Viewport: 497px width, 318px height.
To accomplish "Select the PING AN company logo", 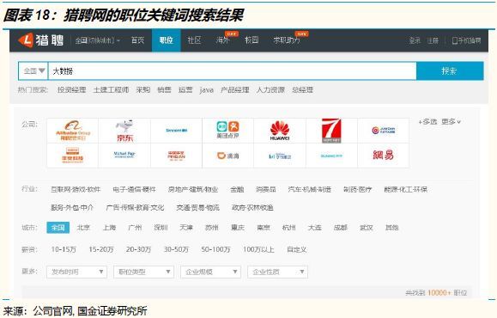I will coord(176,156).
